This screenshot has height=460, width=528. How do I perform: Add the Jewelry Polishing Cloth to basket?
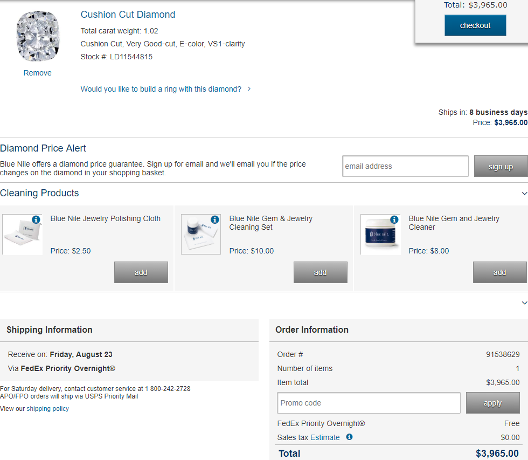click(141, 272)
